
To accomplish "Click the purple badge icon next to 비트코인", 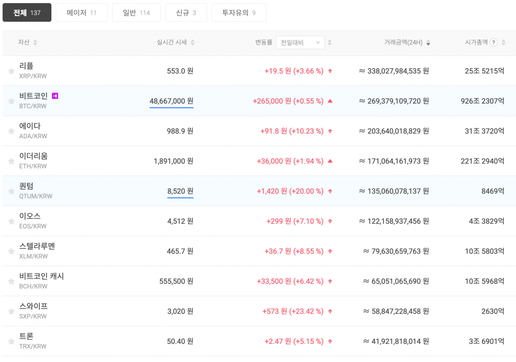I will pyautogui.click(x=55, y=96).
